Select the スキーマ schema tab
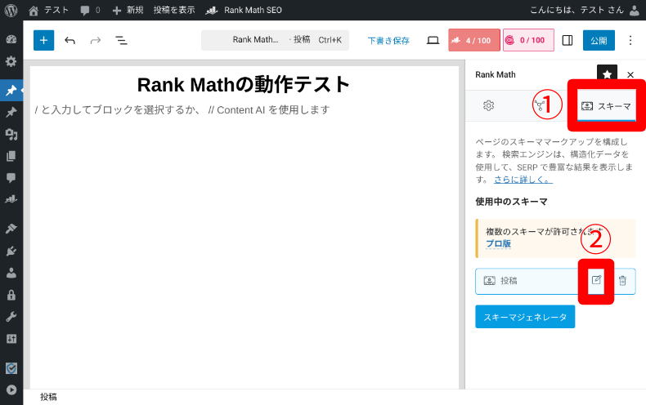 click(607, 106)
